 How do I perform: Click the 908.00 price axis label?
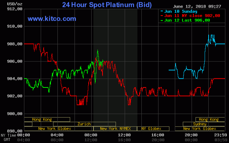[x=15, y=44]
